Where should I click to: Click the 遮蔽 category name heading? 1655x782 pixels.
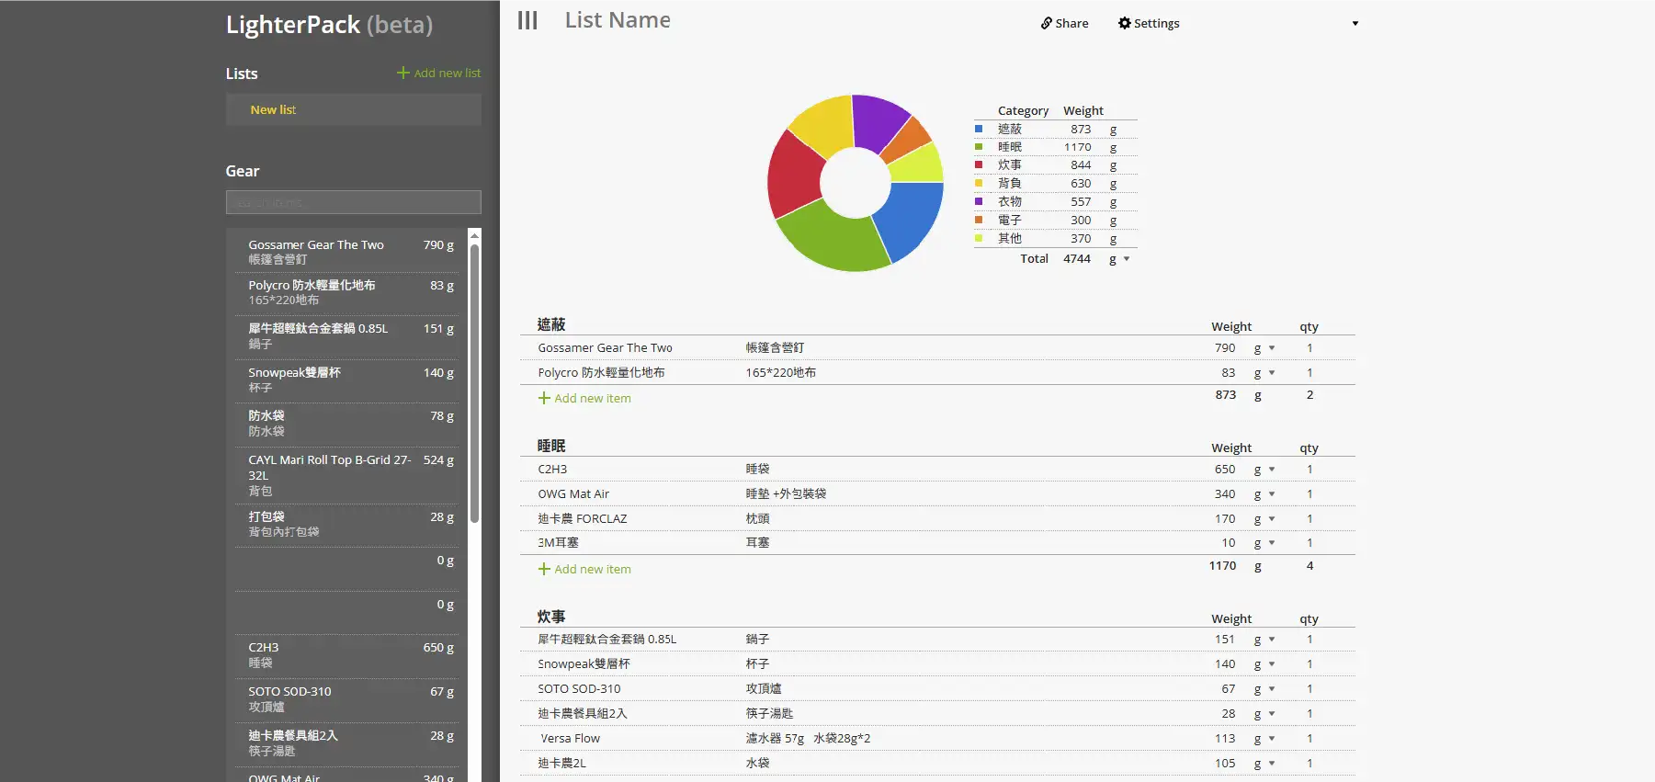(x=551, y=324)
